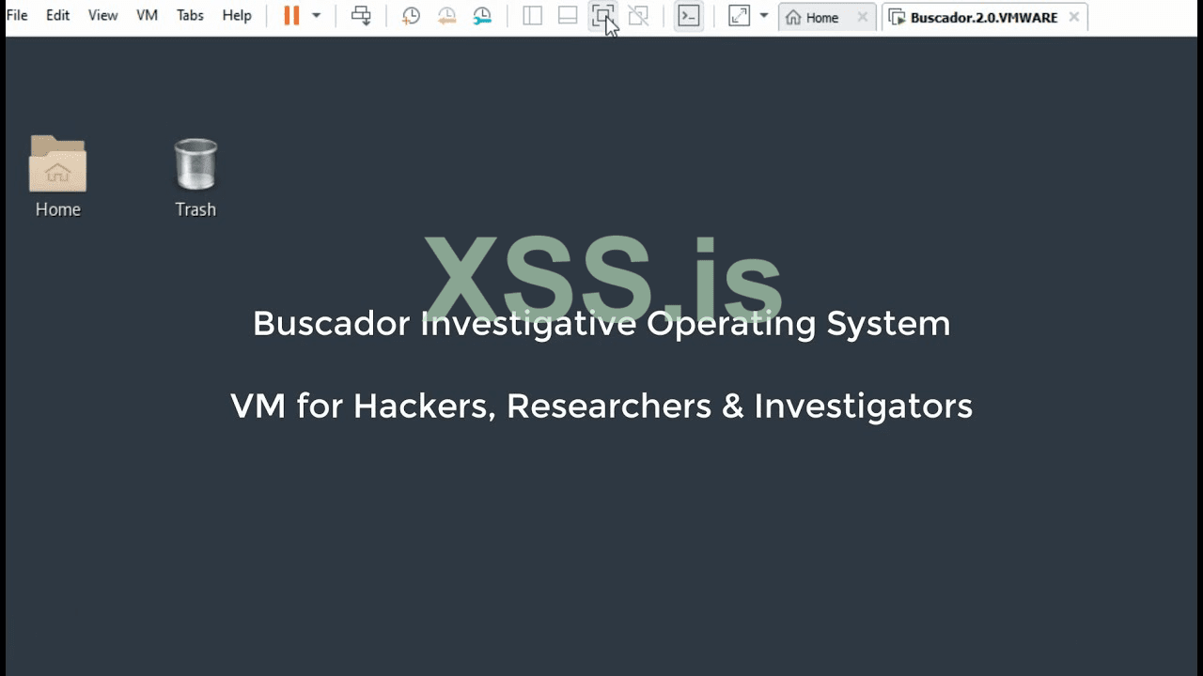
Task: Open the File menu
Action: click(17, 16)
